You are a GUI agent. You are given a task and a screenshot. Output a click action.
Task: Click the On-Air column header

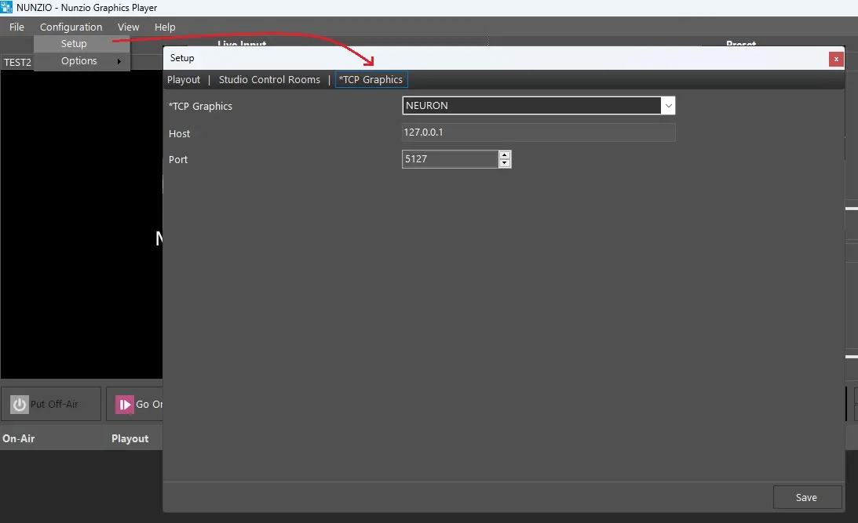pyautogui.click(x=19, y=438)
